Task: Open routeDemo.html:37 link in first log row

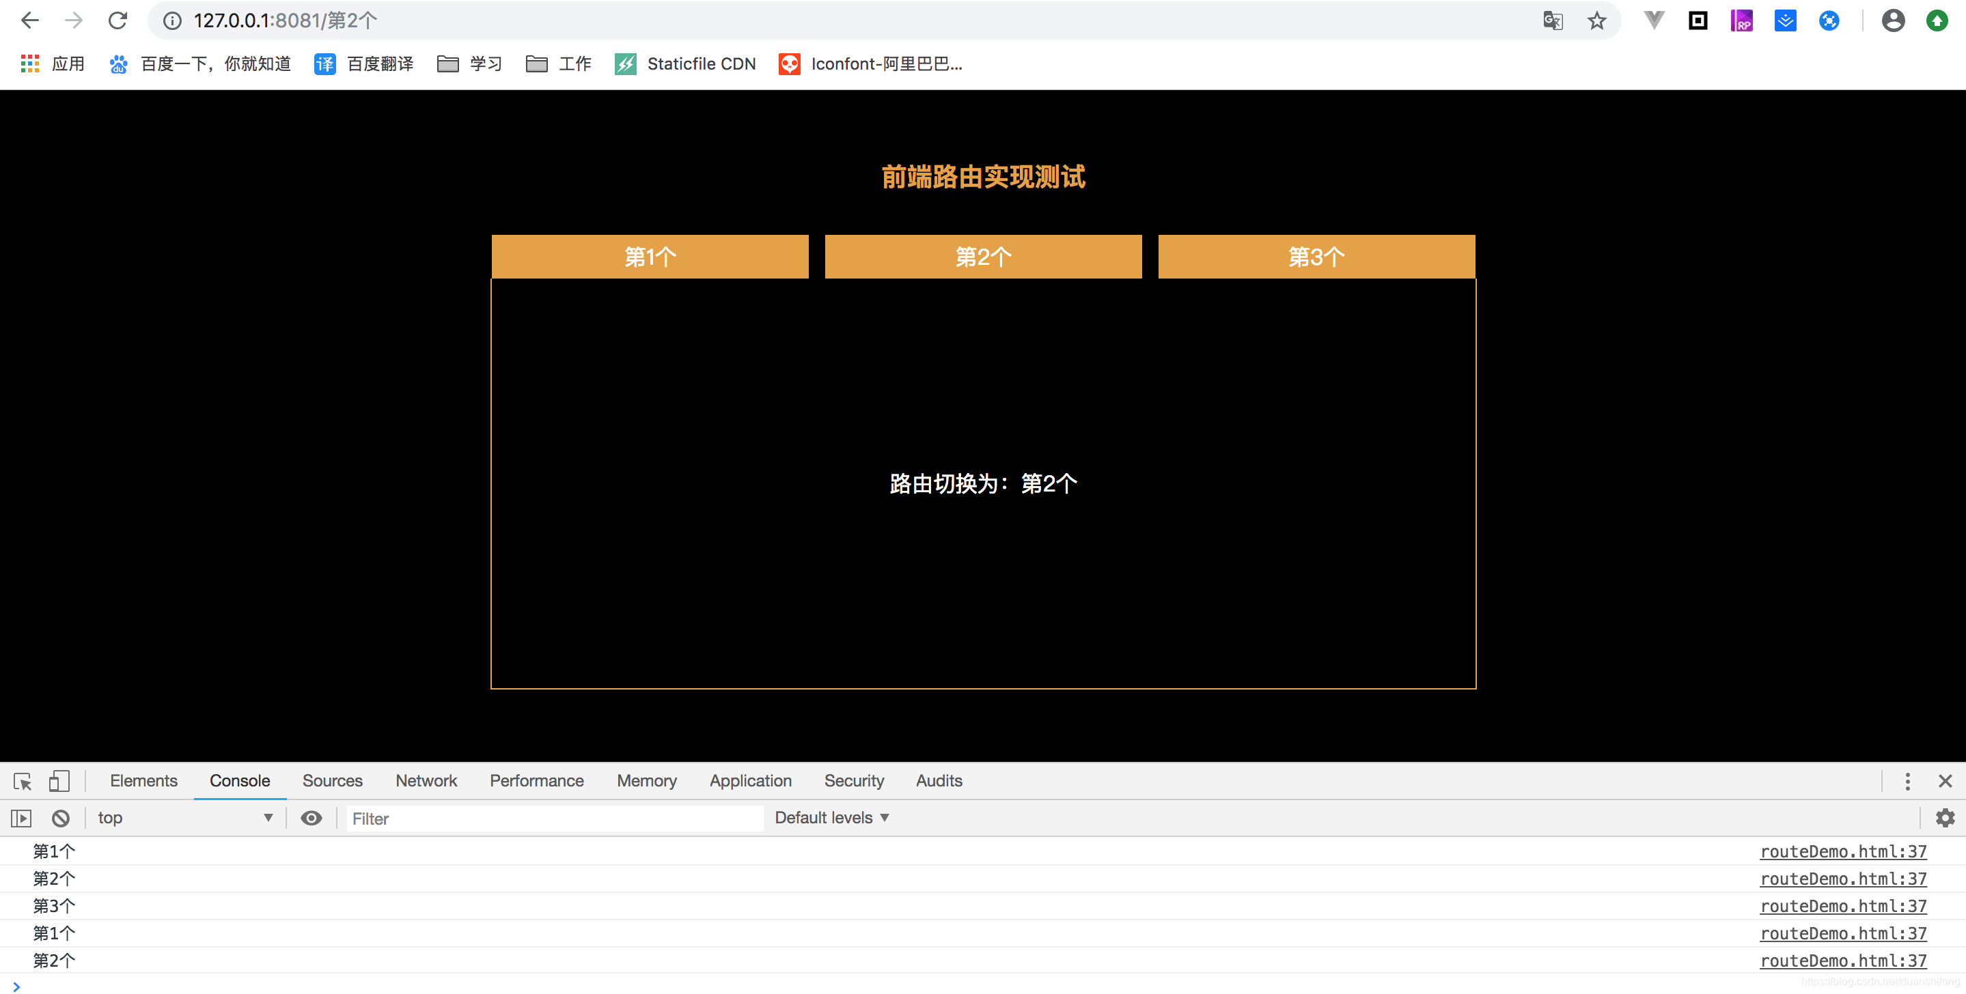Action: pos(1843,852)
